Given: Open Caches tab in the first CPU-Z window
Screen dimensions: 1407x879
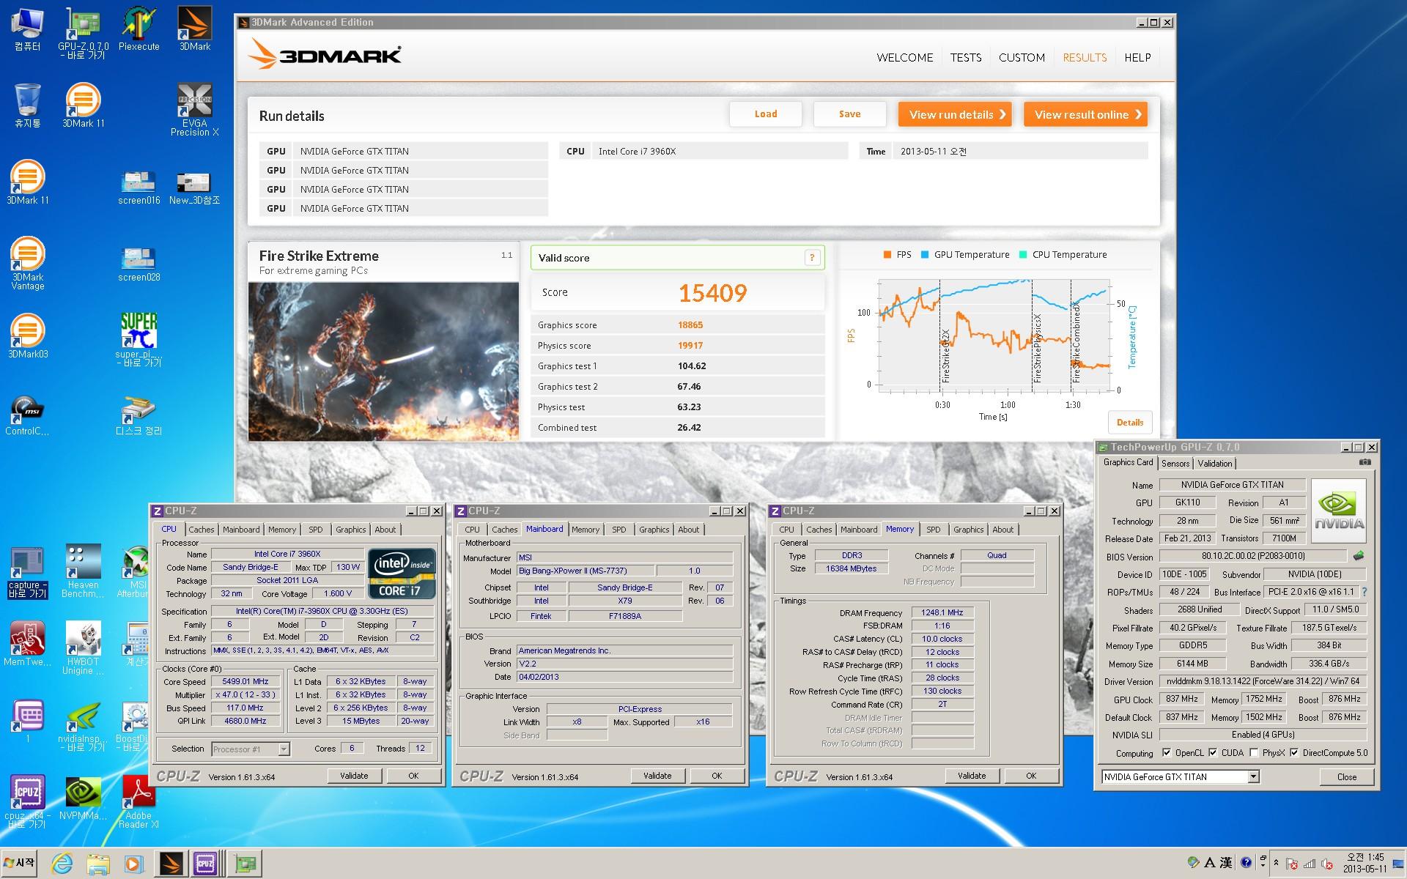Looking at the screenshot, I should [x=201, y=529].
